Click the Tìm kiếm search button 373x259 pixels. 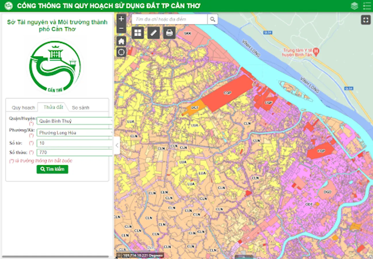coord(52,169)
